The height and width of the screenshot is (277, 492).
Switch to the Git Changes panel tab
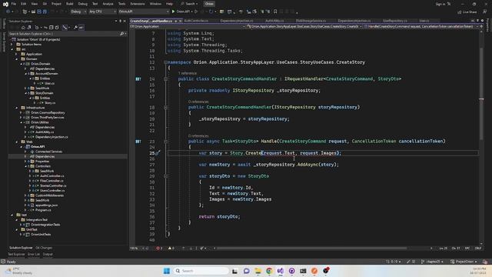(44, 248)
